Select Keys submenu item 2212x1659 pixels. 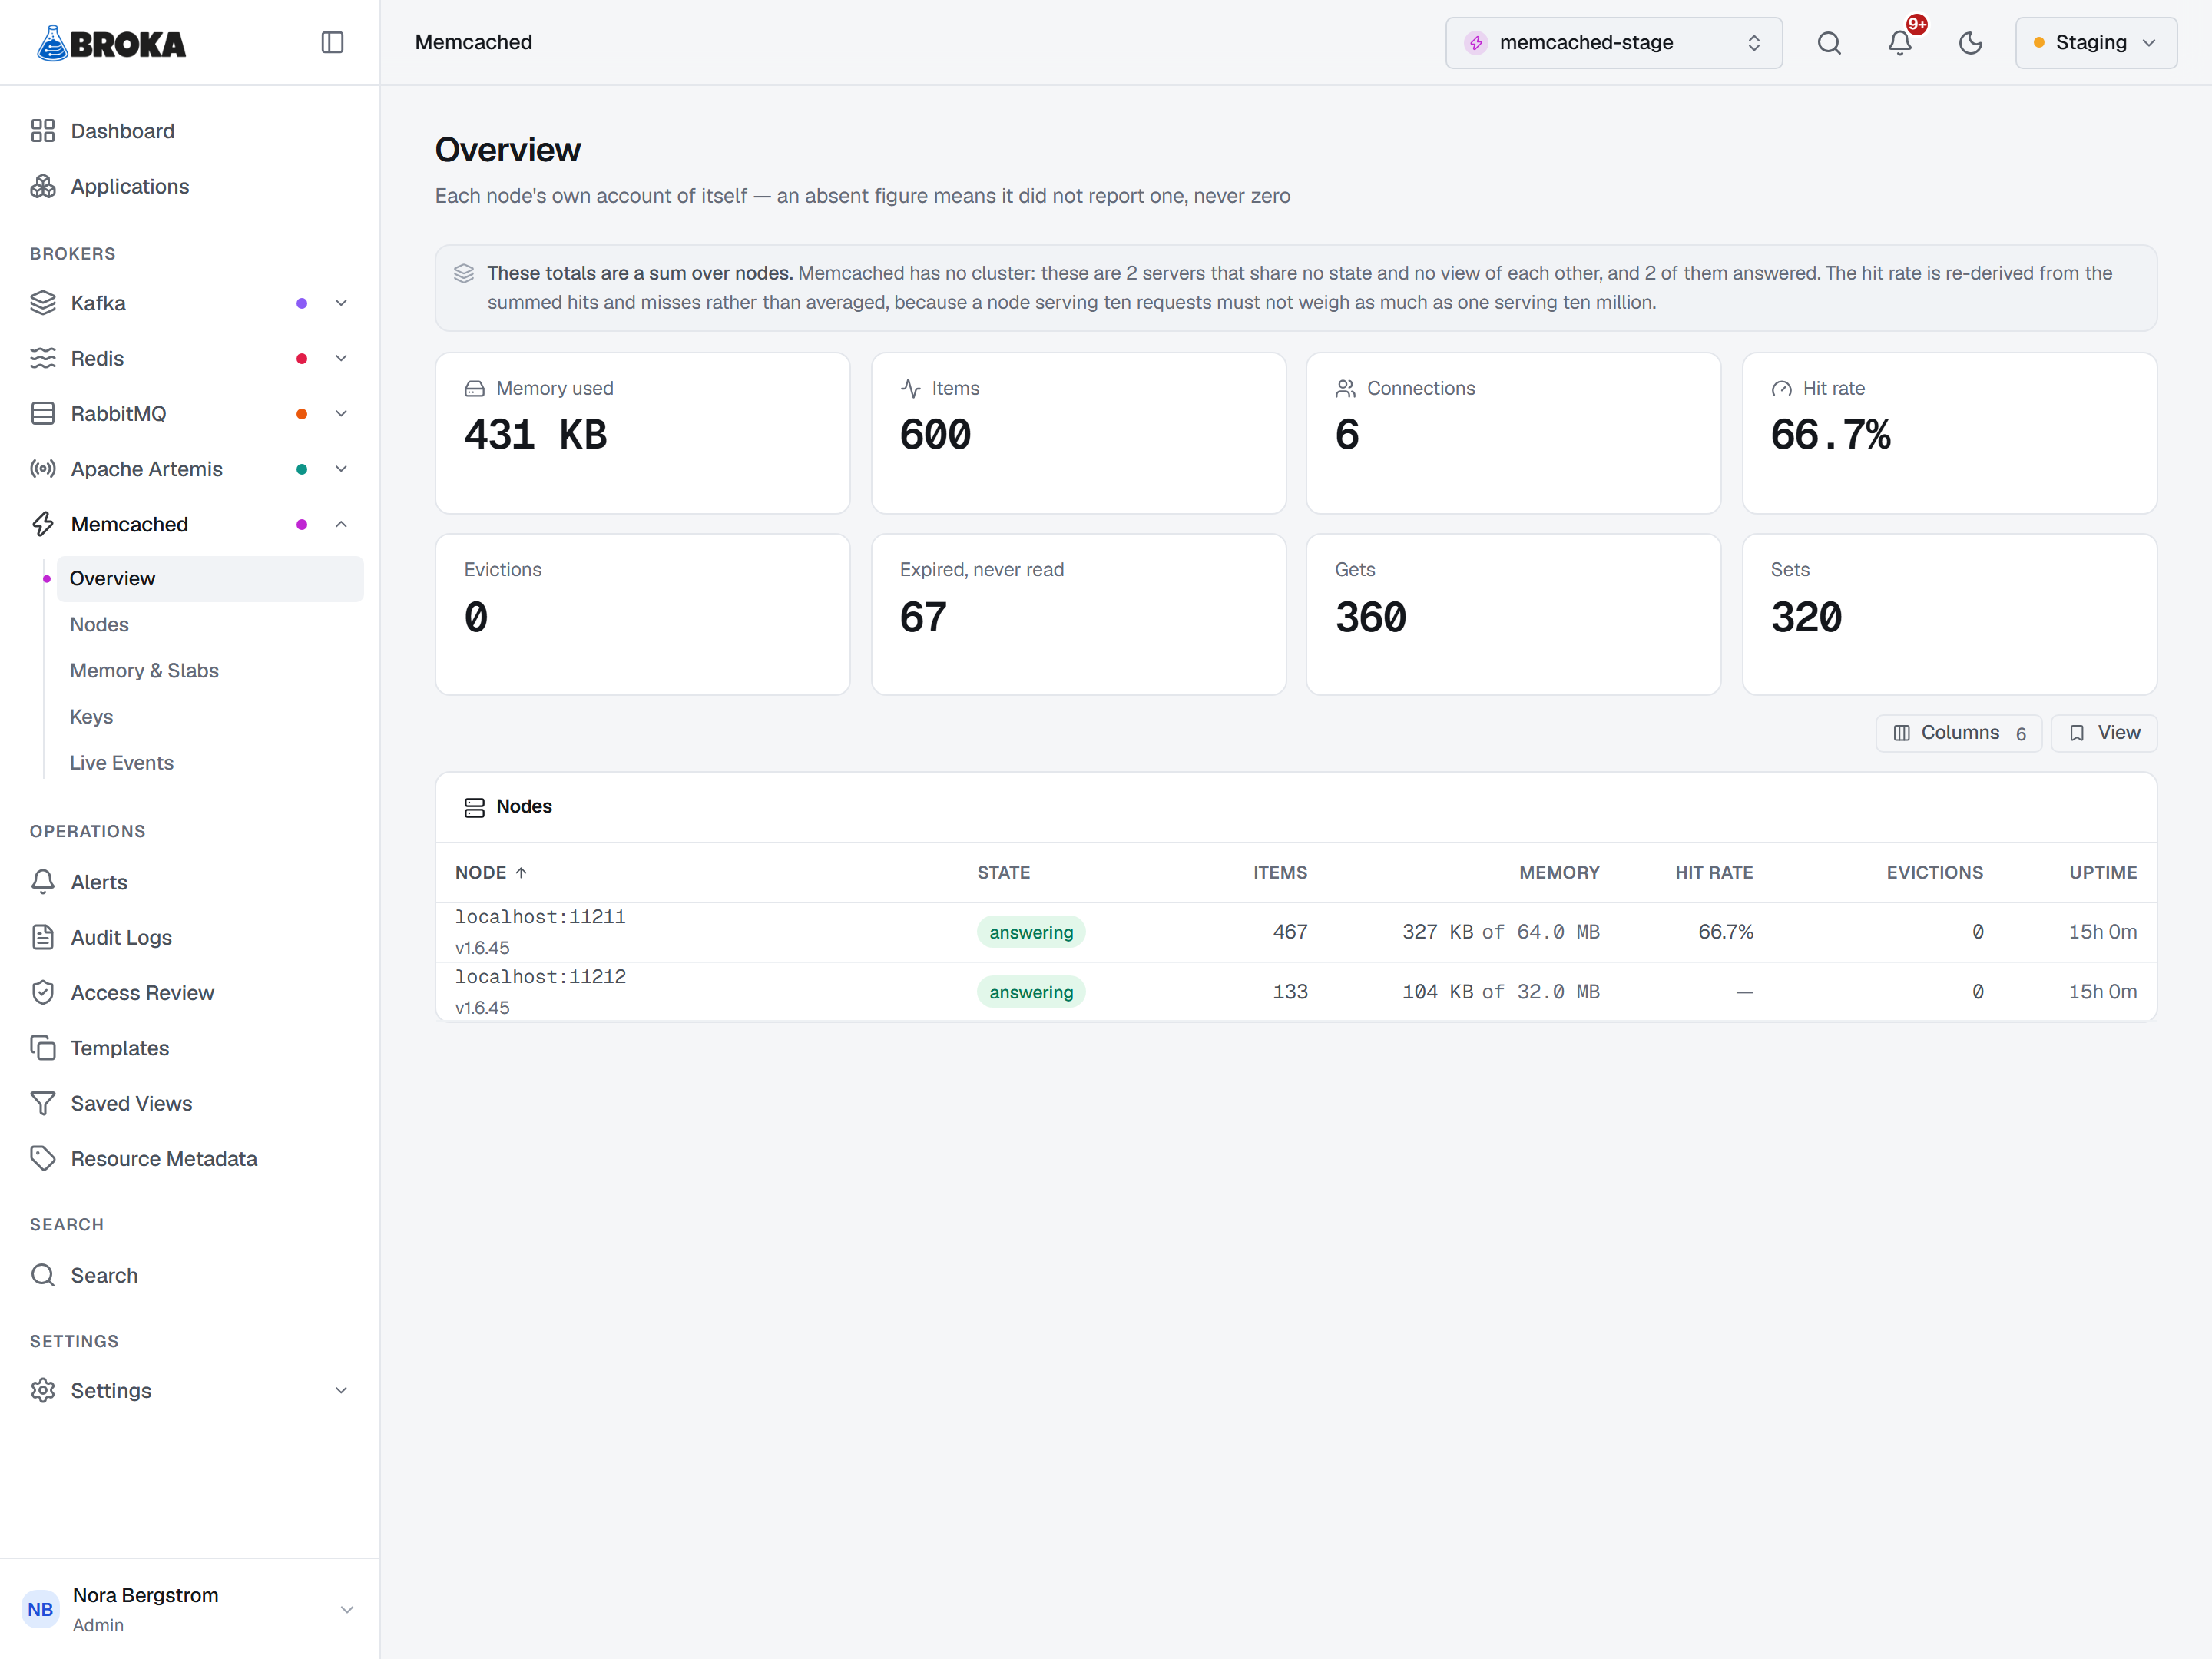(x=210, y=716)
